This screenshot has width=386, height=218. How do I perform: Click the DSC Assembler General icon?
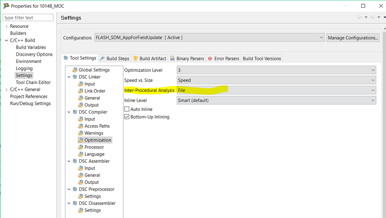81,175
